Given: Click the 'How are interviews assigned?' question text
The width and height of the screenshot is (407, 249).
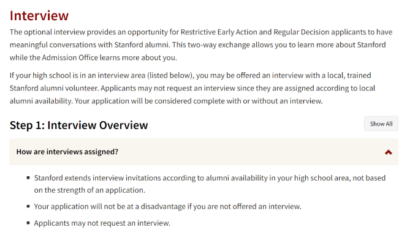Looking at the screenshot, I should click(x=67, y=152).
